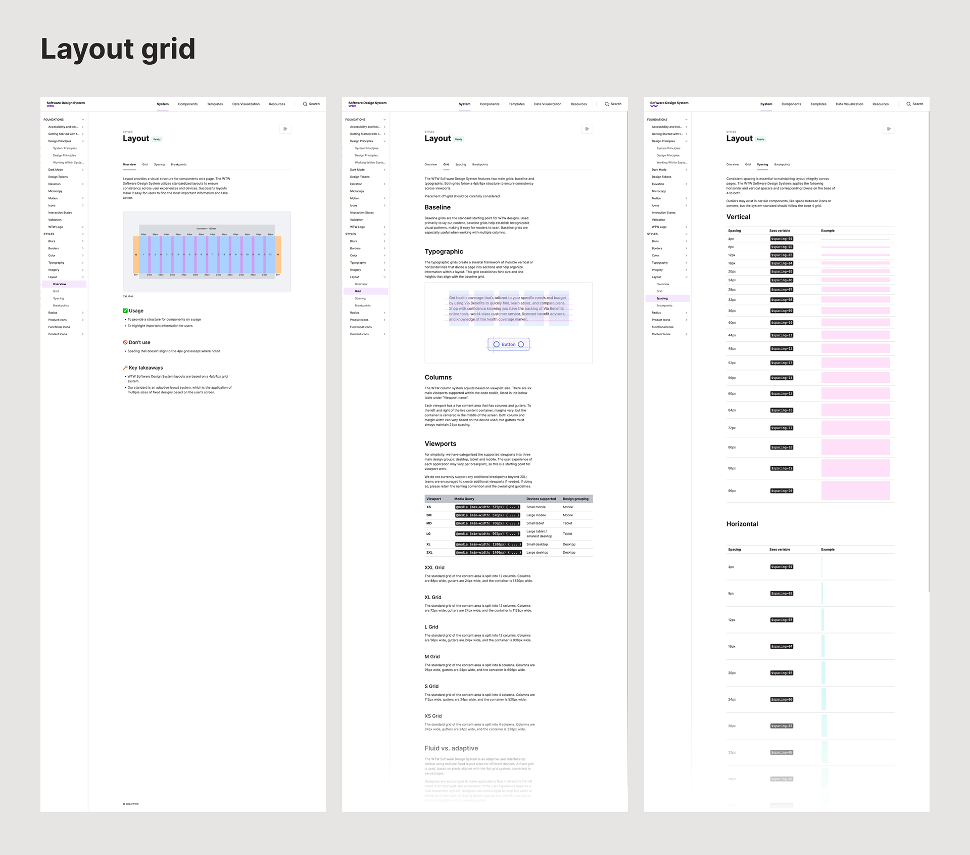Click the key icon beside Key takeaways

pos(125,368)
